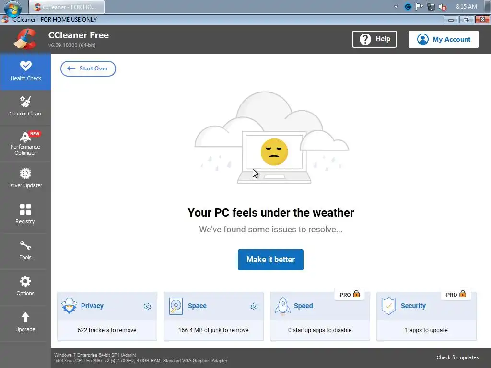Click the Windows 7 Enterprise system info line
This screenshot has width=491, height=368.
coord(95,355)
